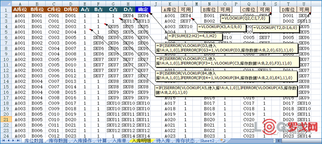The height and width of the screenshot is (144, 322).
Task: Select column I header
Action: click(x=143, y=4)
